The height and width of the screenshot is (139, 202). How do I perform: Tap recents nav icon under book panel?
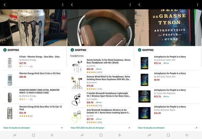point(149,135)
